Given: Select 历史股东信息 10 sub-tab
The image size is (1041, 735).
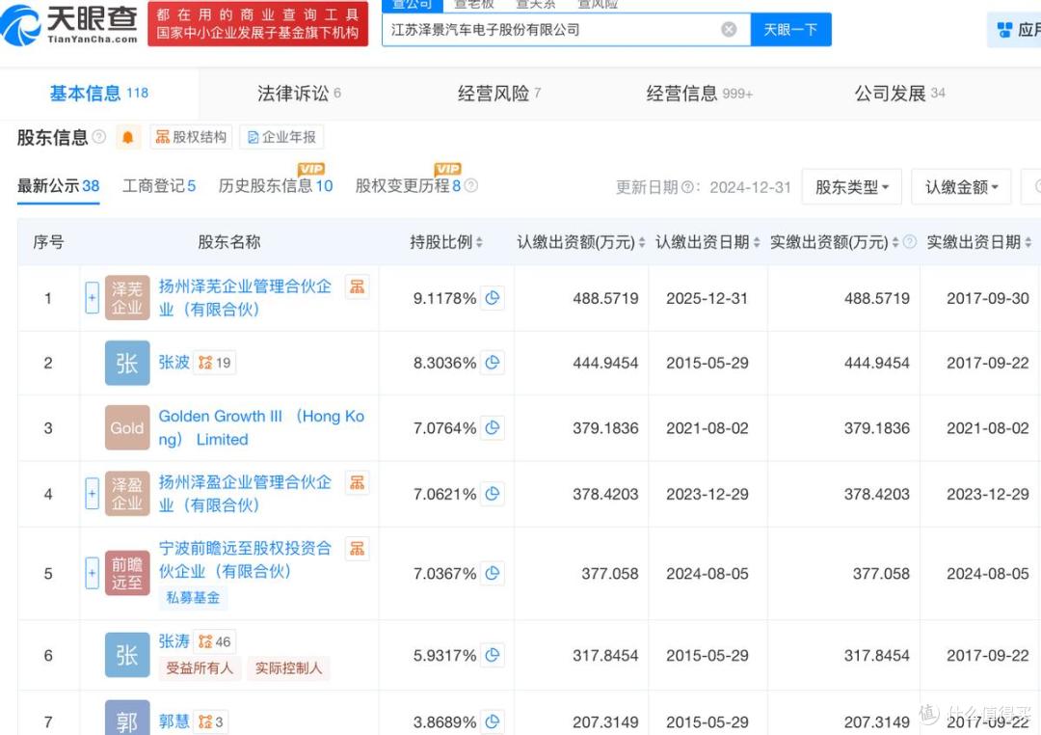Looking at the screenshot, I should [x=276, y=186].
